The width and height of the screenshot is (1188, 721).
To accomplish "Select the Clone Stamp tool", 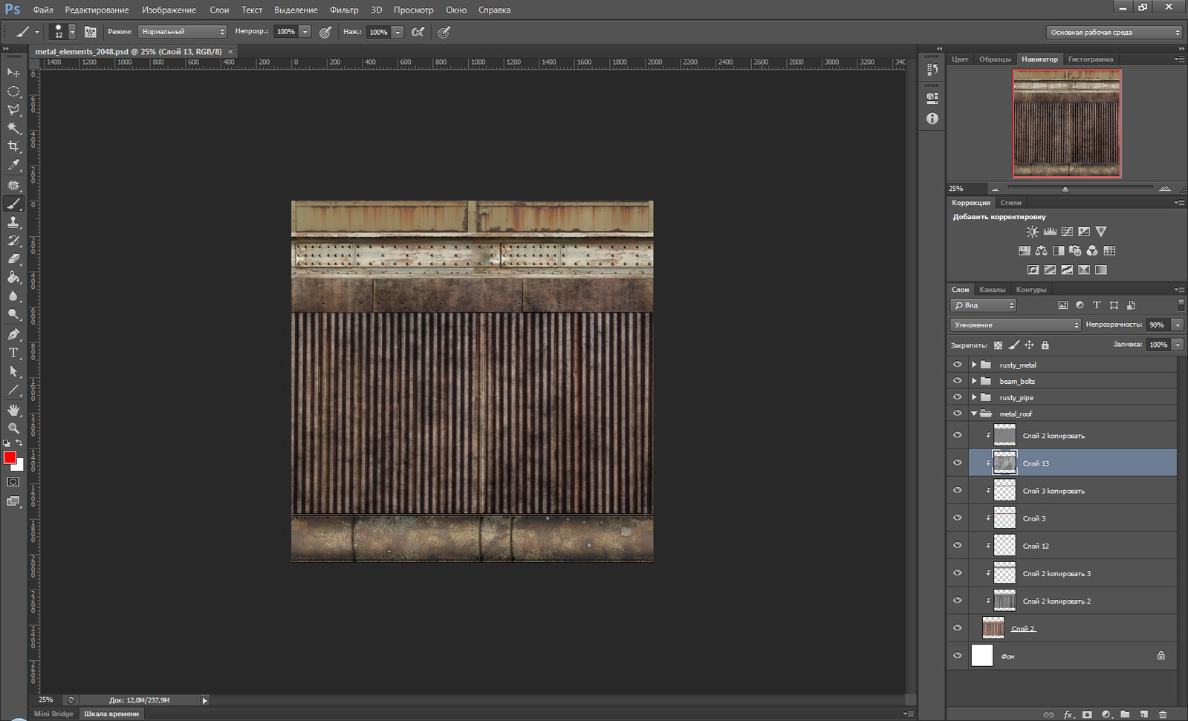I will (x=13, y=222).
